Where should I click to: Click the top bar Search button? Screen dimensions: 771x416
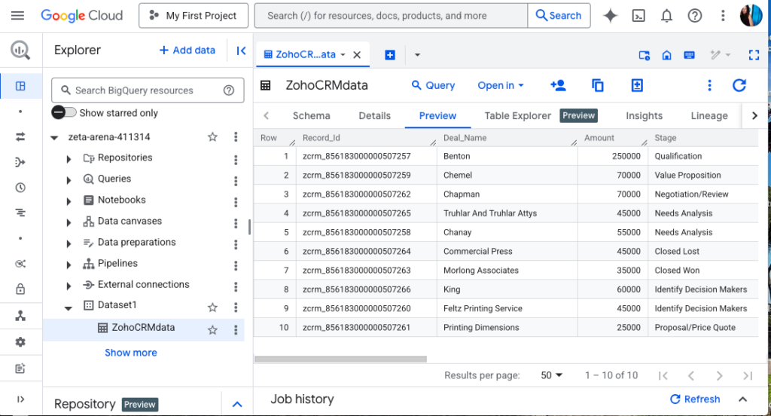[x=559, y=16]
